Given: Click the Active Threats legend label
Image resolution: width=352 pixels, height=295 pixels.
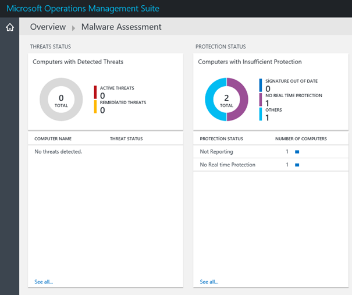Looking at the screenshot, I should pos(117,88).
